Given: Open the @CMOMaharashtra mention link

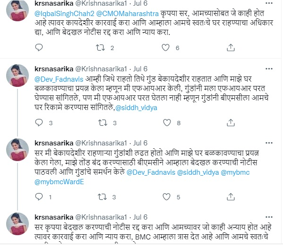Looking at the screenshot, I should [128, 14].
